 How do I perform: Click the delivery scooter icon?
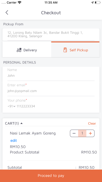19,50
